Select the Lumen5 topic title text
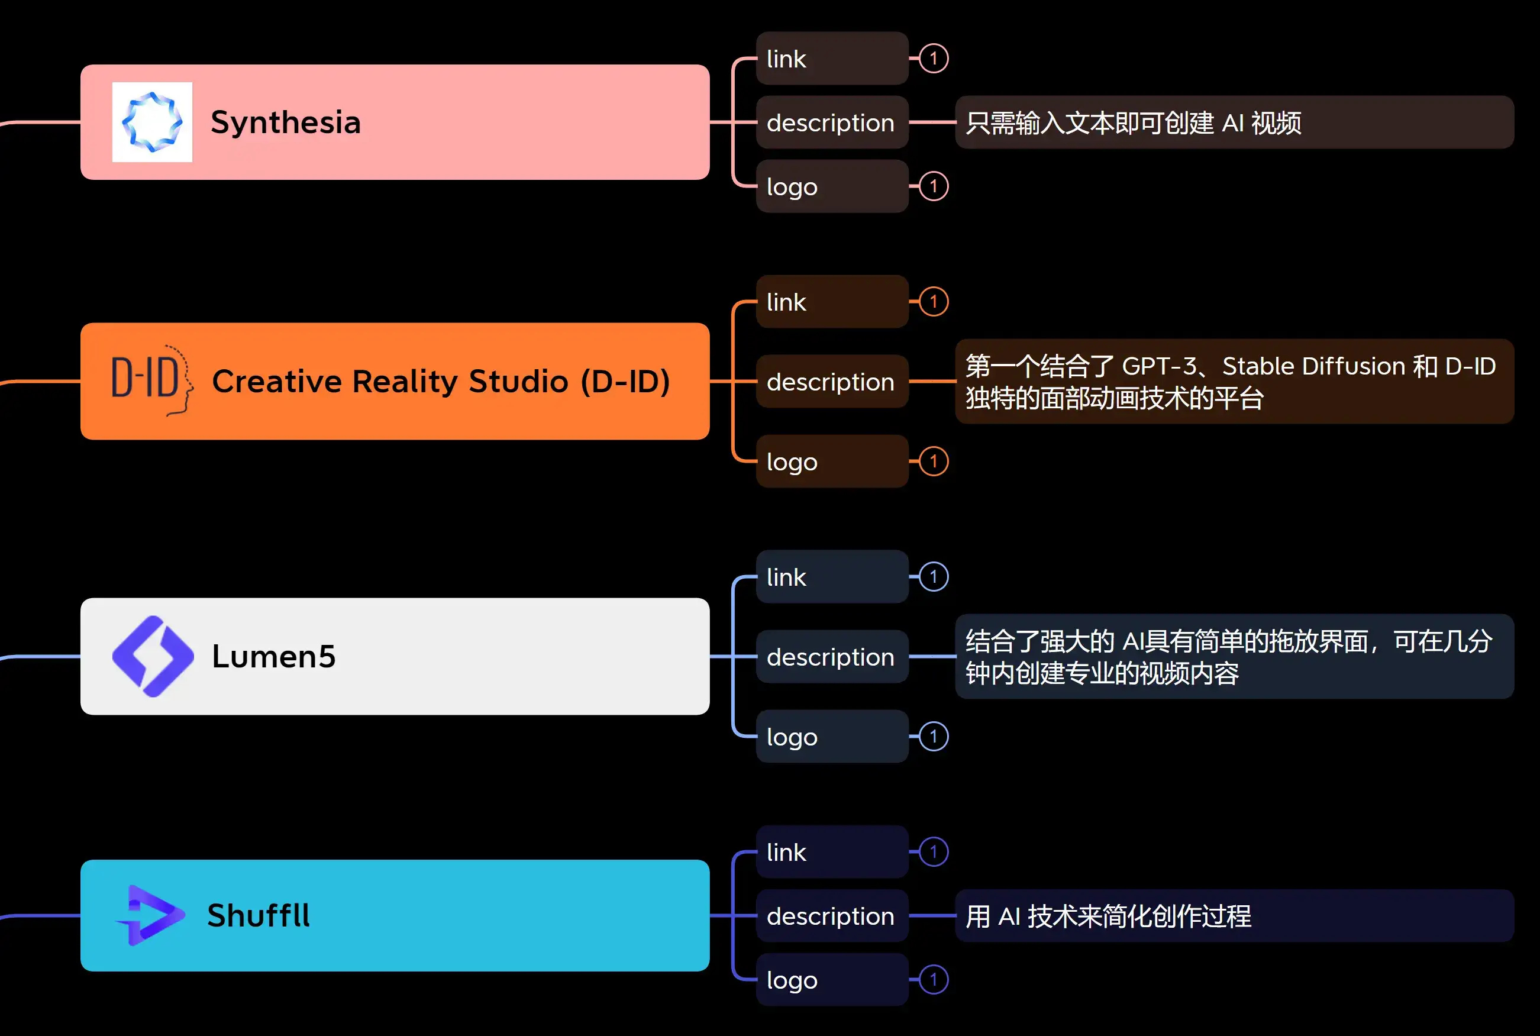Screen dimensions: 1540x1036 pos(273,656)
